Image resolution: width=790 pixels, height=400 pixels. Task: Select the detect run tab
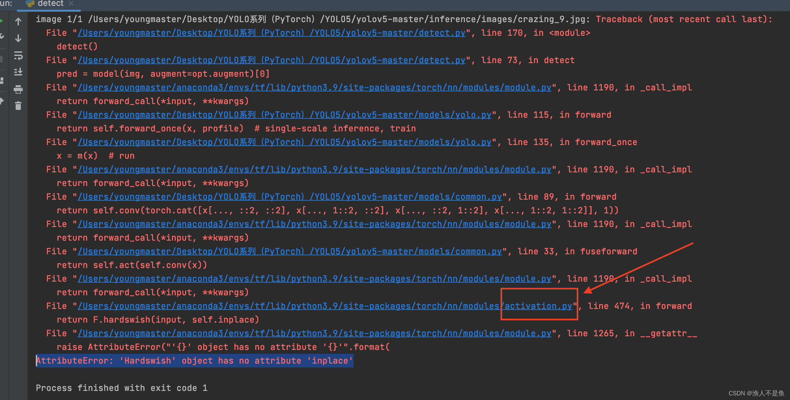tap(50, 4)
